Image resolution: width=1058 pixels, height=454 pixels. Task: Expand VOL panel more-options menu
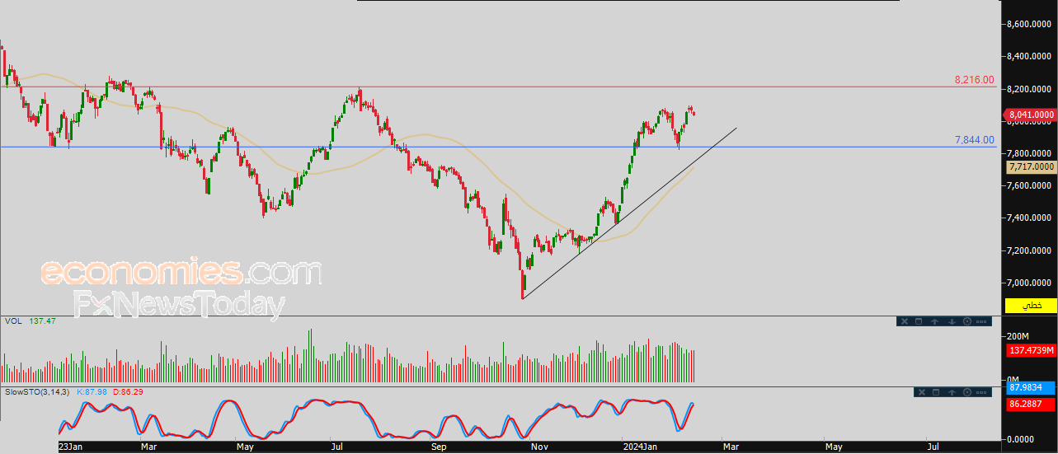tap(981, 321)
